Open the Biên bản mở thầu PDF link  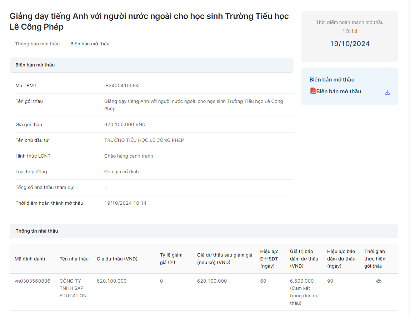pyautogui.click(x=338, y=91)
